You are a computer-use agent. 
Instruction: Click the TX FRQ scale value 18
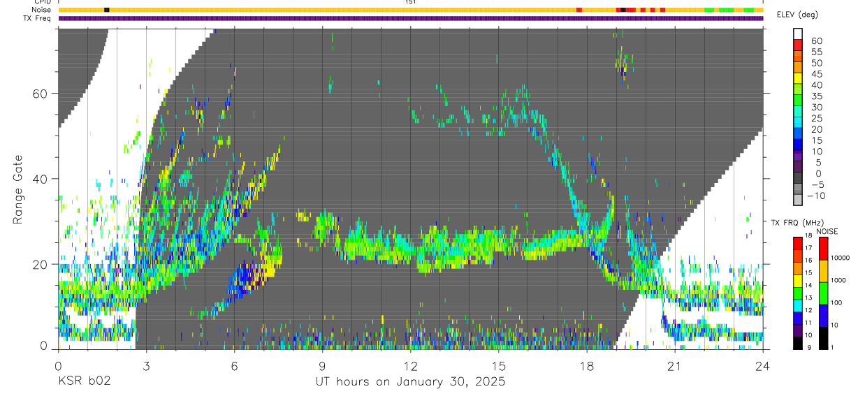coord(808,236)
